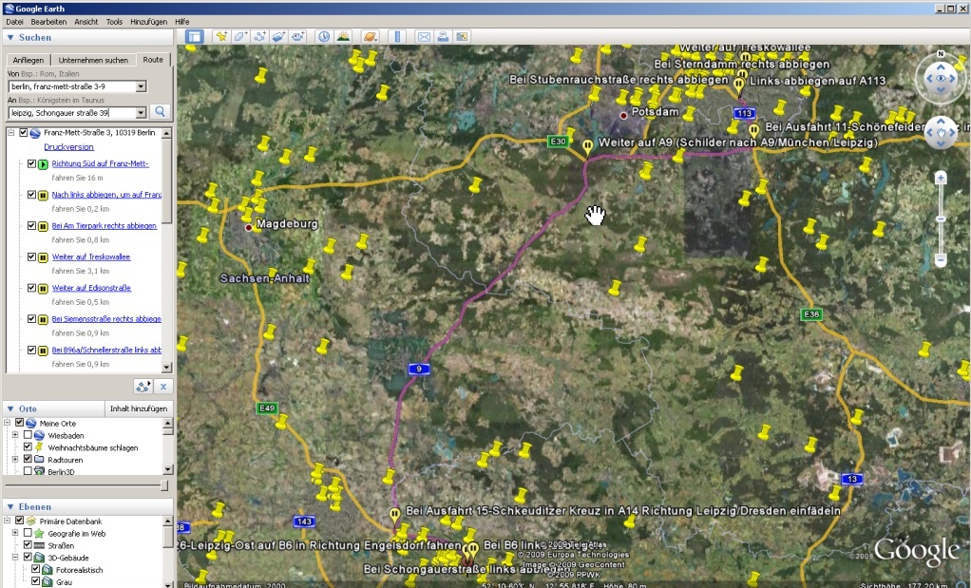Image resolution: width=971 pixels, height=588 pixels.
Task: Click the 113 highway shield near Berlin
Action: pos(744,113)
